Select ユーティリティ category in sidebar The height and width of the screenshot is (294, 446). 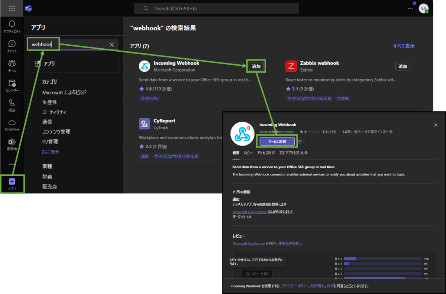click(54, 112)
